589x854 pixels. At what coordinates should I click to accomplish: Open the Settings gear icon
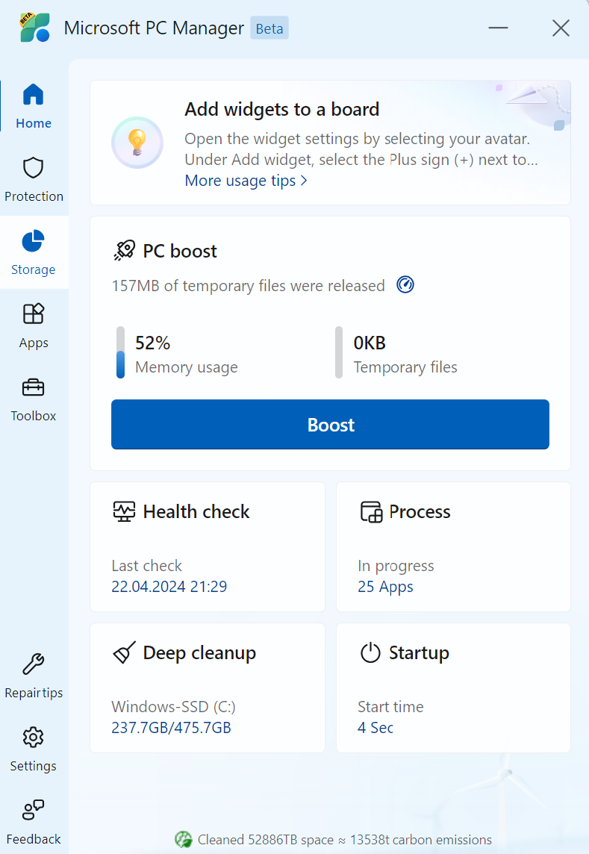(x=34, y=738)
